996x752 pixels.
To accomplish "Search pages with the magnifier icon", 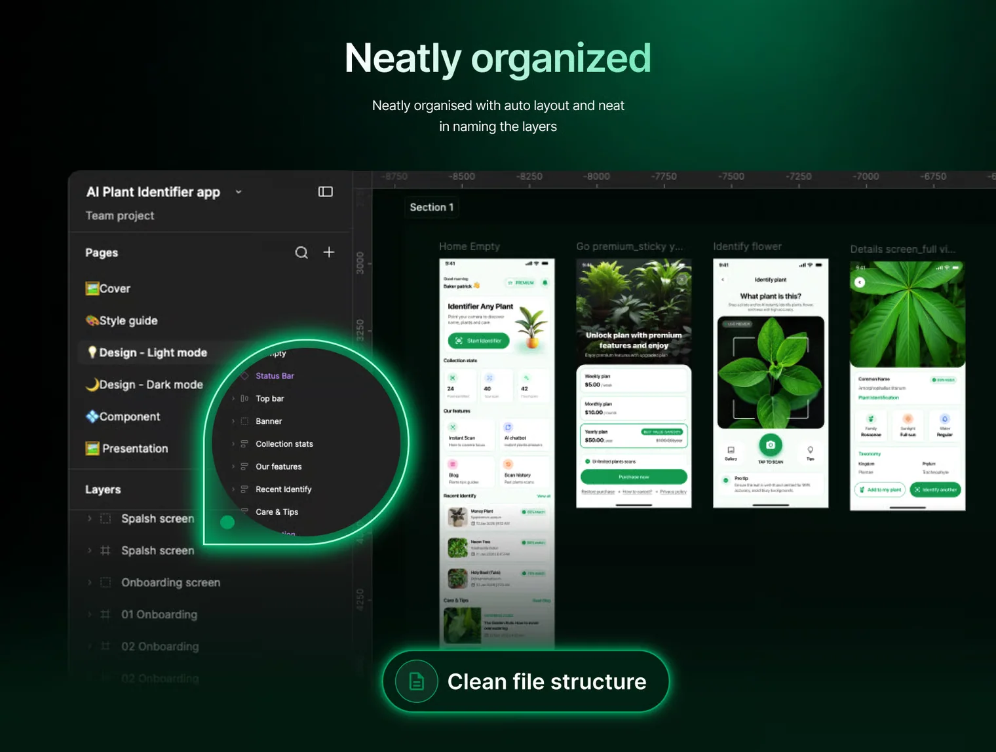I will (x=301, y=252).
